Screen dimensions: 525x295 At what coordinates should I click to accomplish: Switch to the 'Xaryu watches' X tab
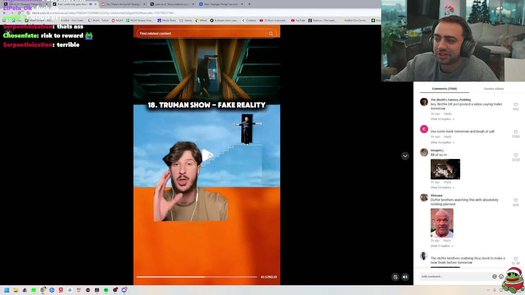click(171, 4)
